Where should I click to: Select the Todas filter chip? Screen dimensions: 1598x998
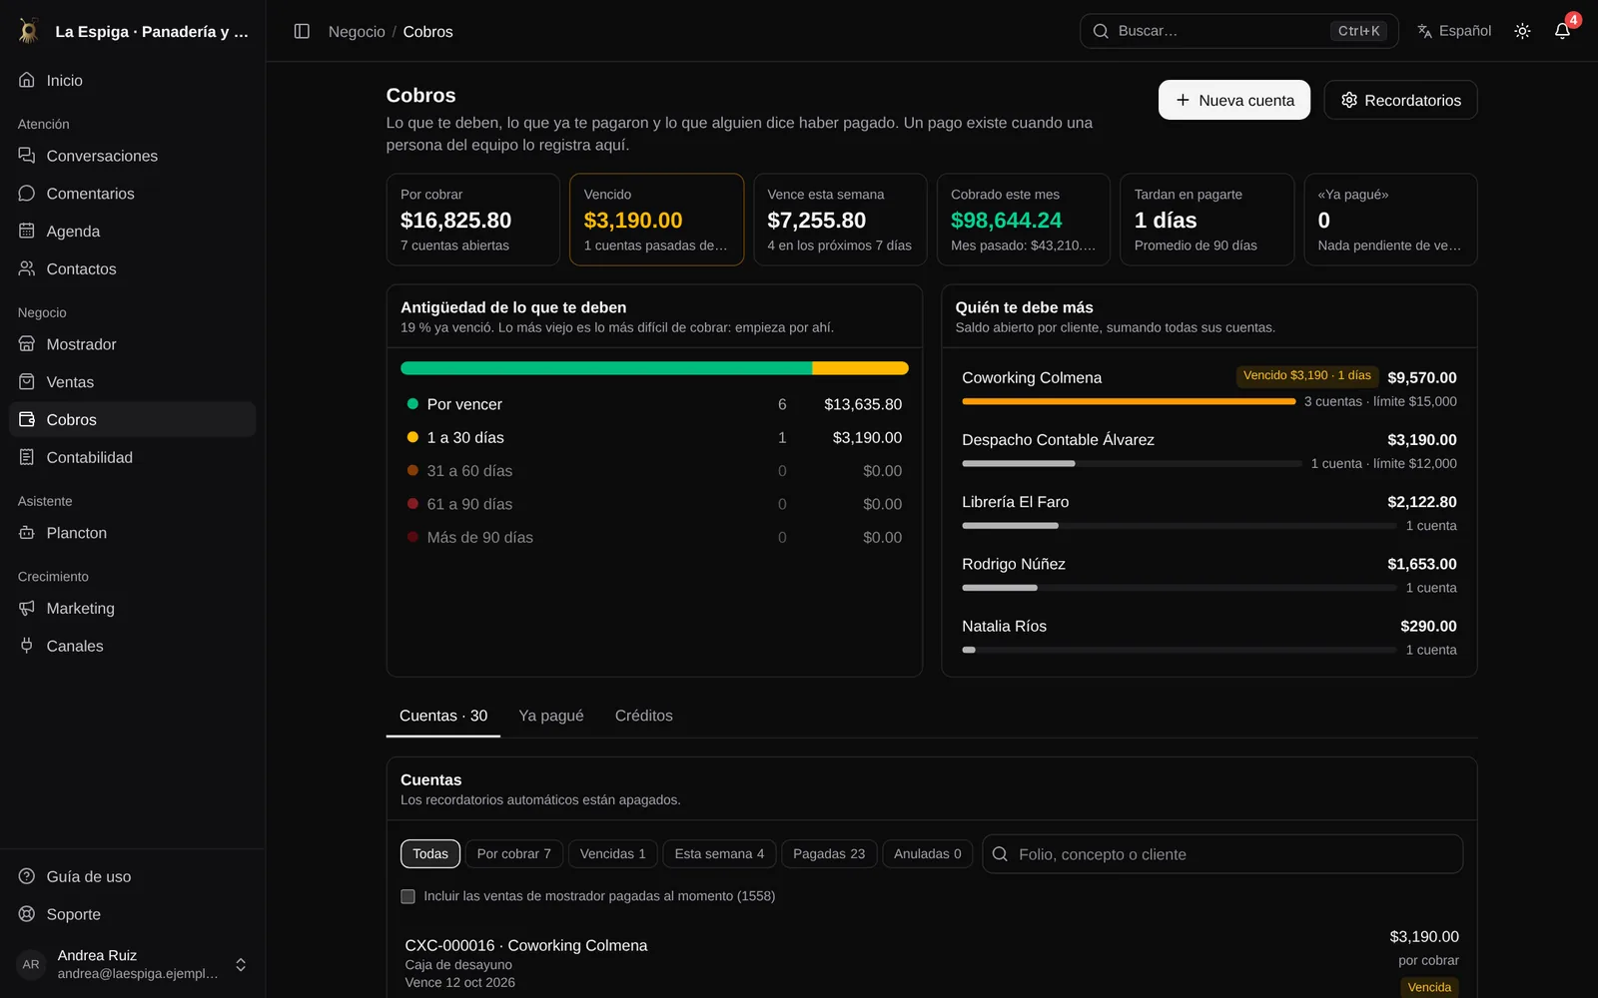[x=430, y=854]
